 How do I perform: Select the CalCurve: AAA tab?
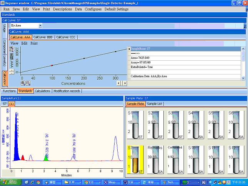coord(20,37)
